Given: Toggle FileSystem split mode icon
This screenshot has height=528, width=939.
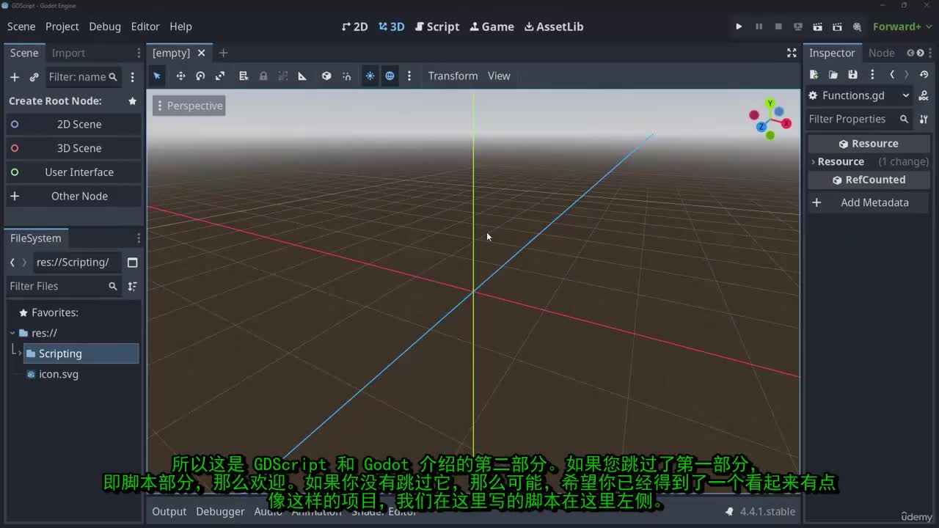Looking at the screenshot, I should [133, 263].
